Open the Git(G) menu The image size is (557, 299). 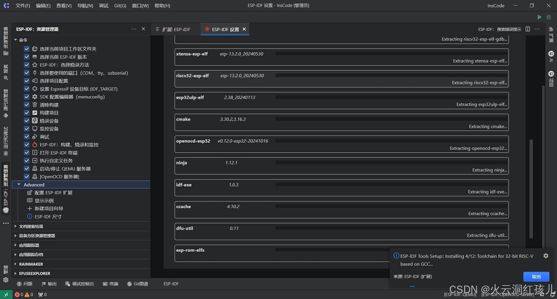pyautogui.click(x=120, y=6)
